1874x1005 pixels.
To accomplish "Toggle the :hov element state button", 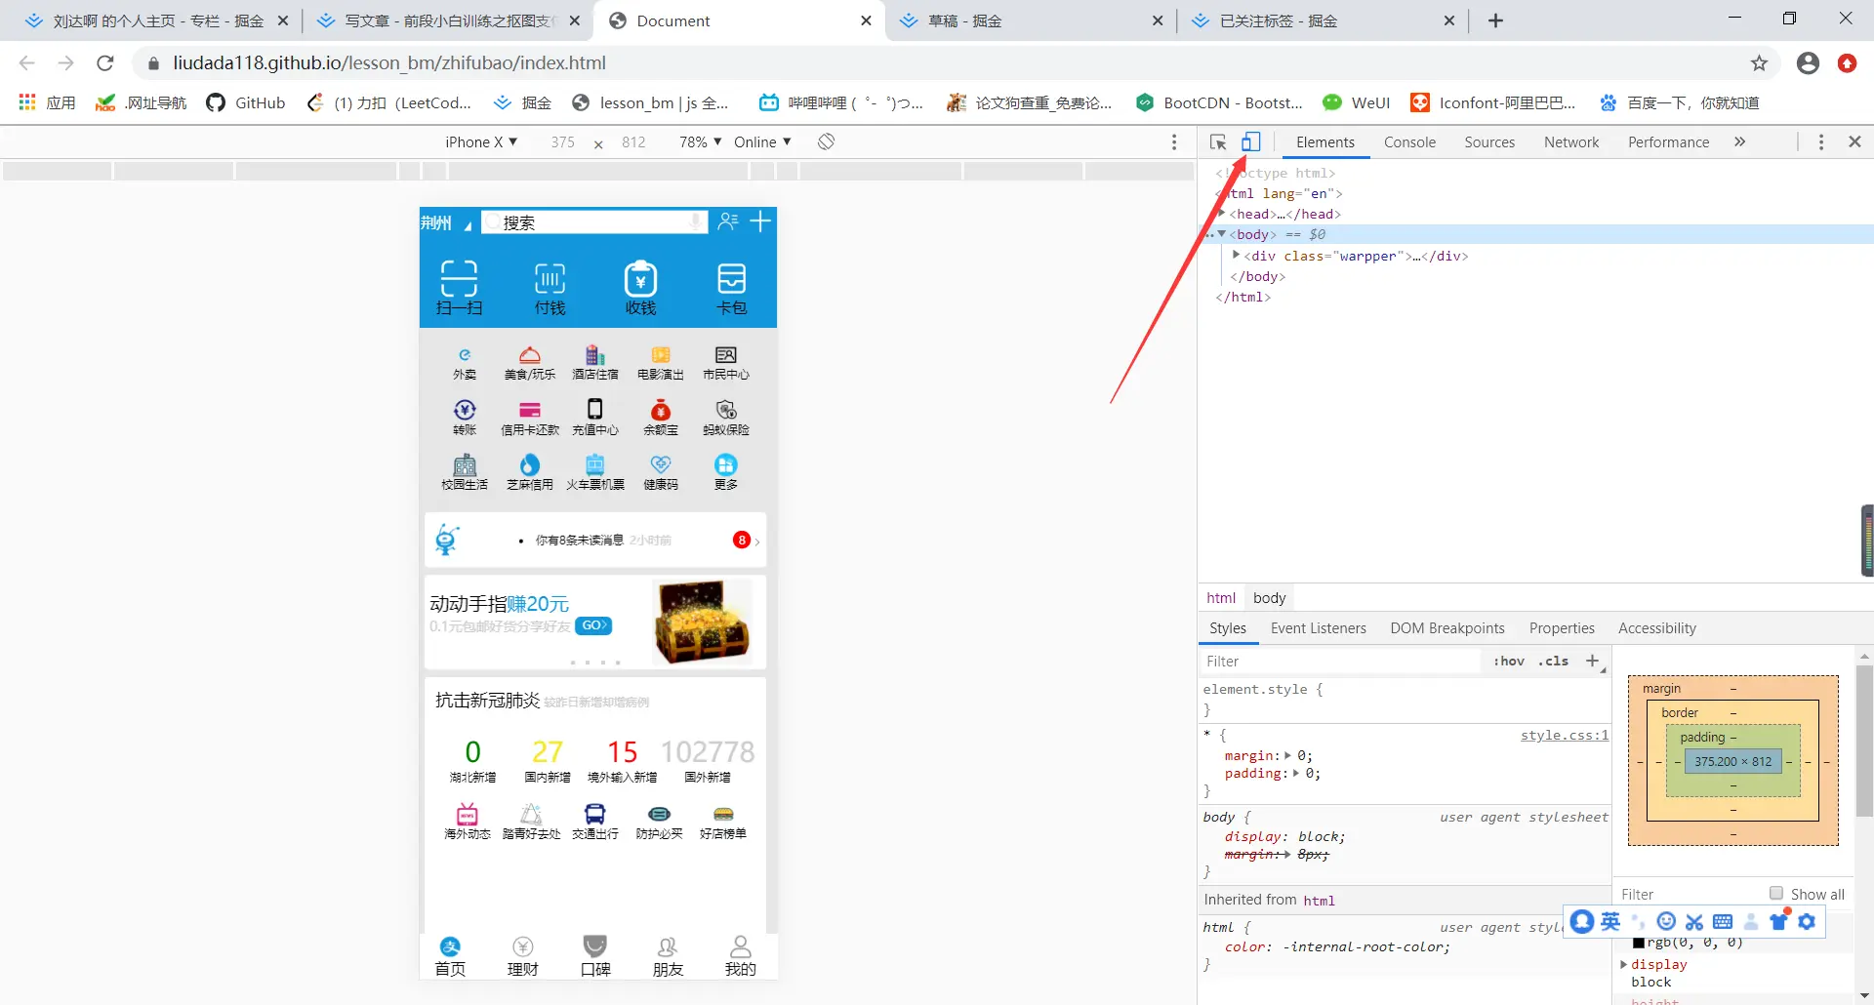I will pos(1509,662).
